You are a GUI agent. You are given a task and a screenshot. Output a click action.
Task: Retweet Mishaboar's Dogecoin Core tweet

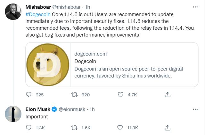(x=75, y=94)
